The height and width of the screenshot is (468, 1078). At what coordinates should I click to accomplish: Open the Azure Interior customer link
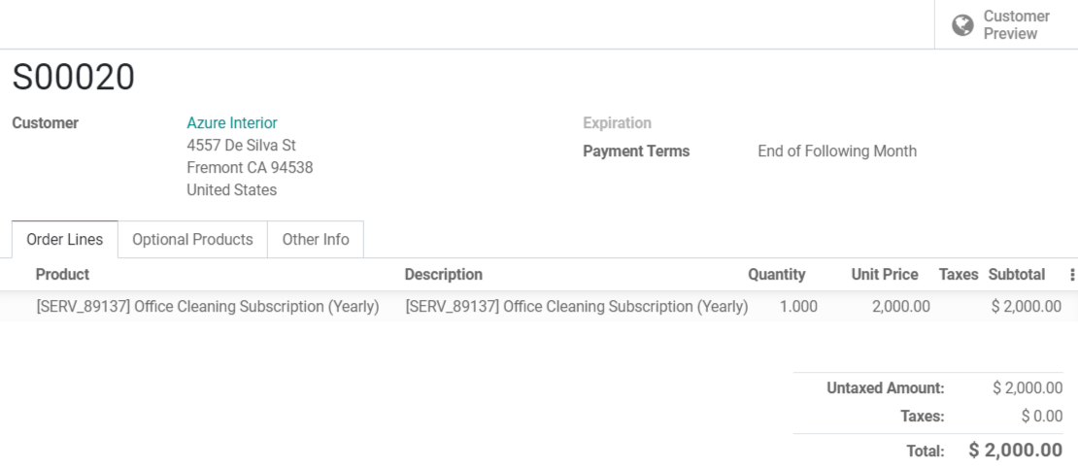(x=232, y=123)
